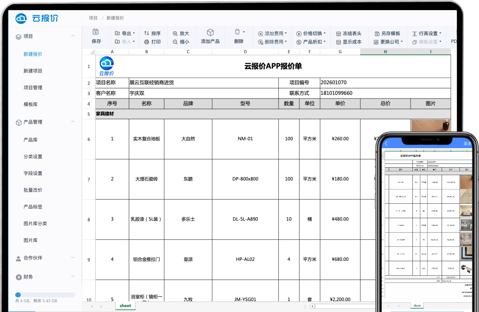Image resolution: width=479 pixels, height=312 pixels.
Task: Click the Save (保存) toolbar icon
Action: (96, 32)
